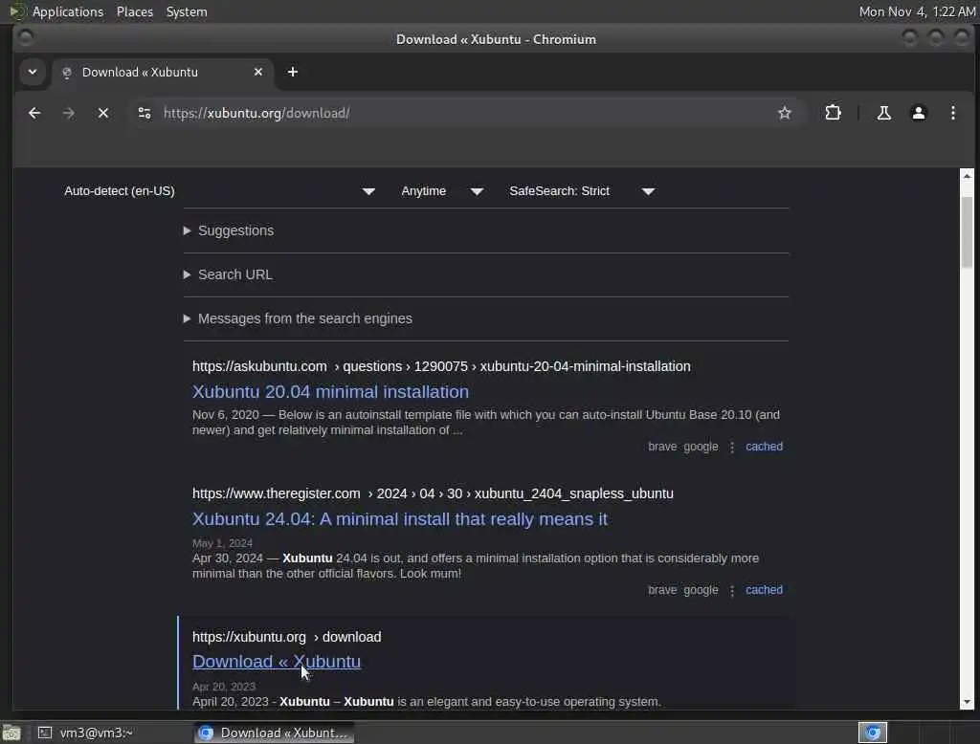Open the profile avatar menu
The width and height of the screenshot is (980, 744).
tap(918, 113)
